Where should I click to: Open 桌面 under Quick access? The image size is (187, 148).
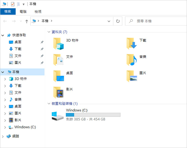point(18,42)
